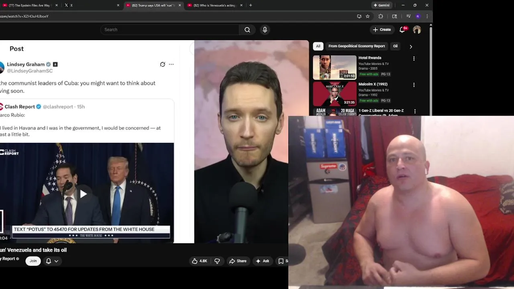Click the 'Malcolm X (1992)' title

pos(373,84)
